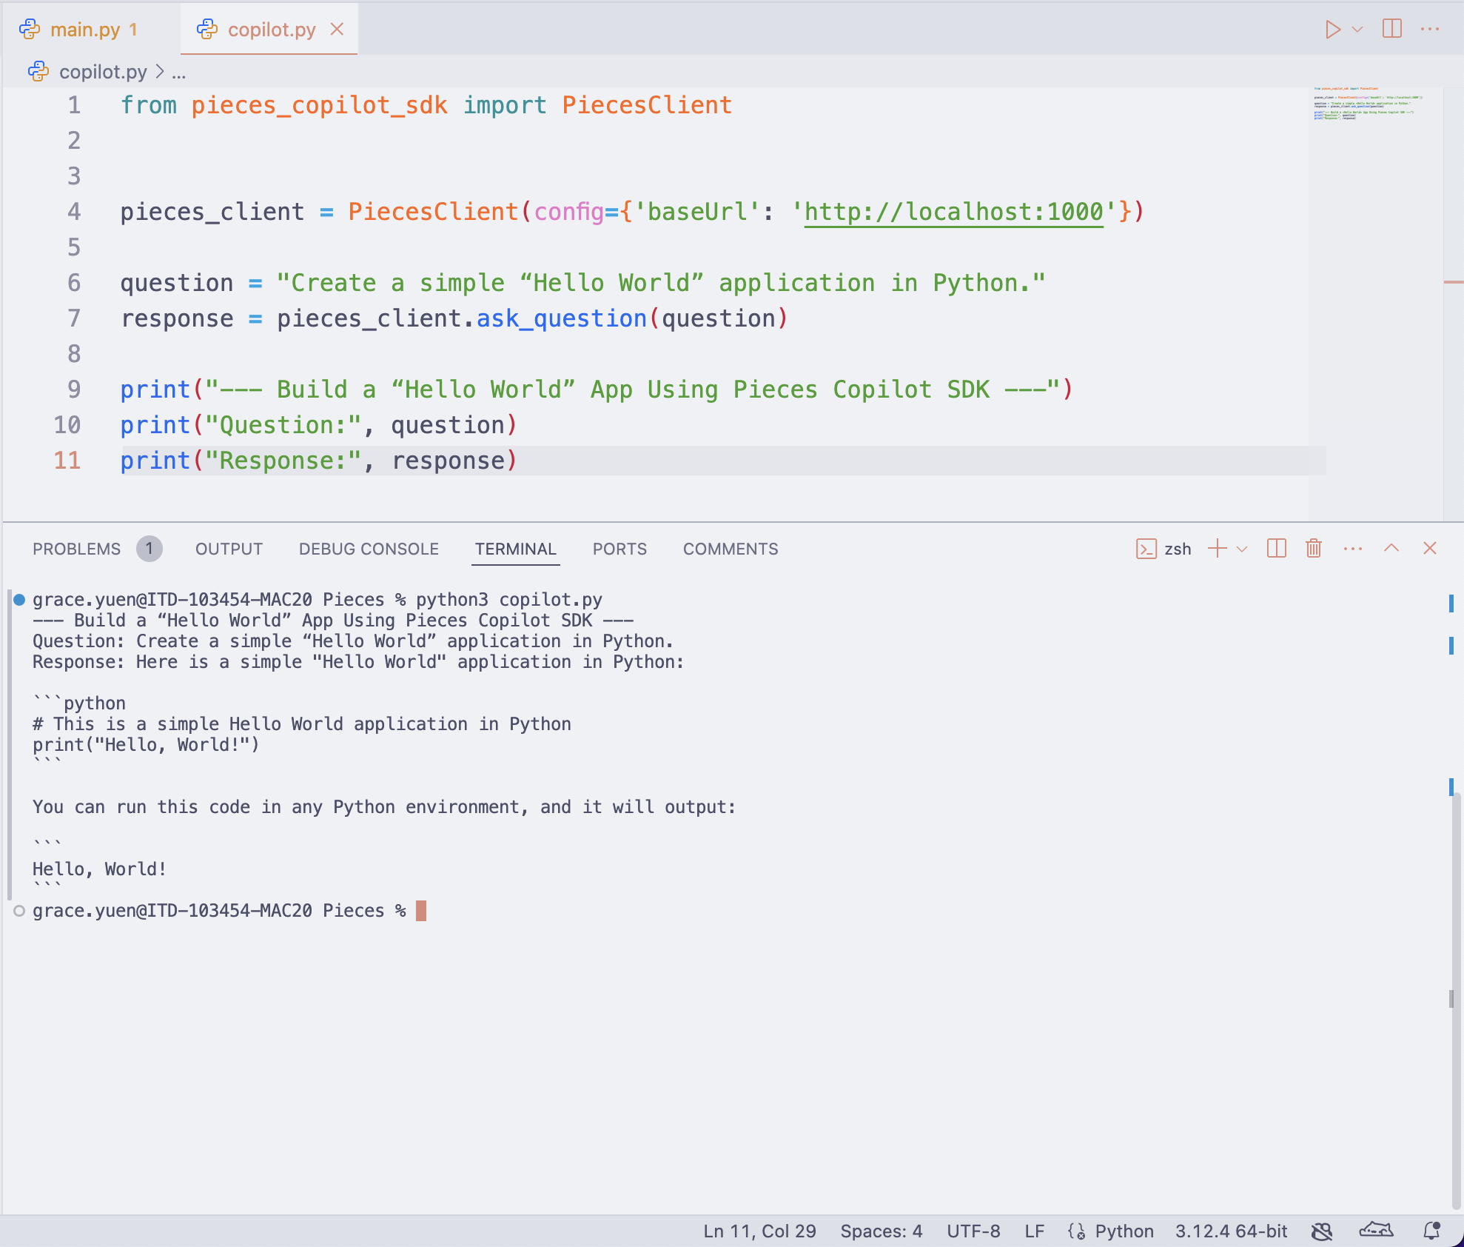
Task: Select interpreter version 3.12.4 64-bit
Action: point(1231,1231)
